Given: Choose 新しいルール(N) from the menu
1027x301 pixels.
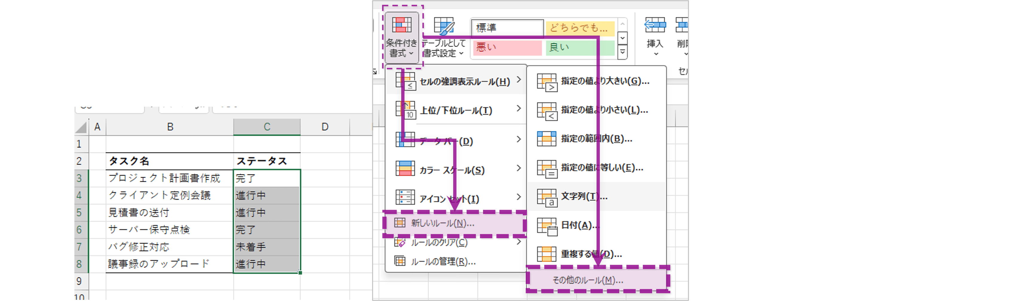Looking at the screenshot, I should 442,224.
